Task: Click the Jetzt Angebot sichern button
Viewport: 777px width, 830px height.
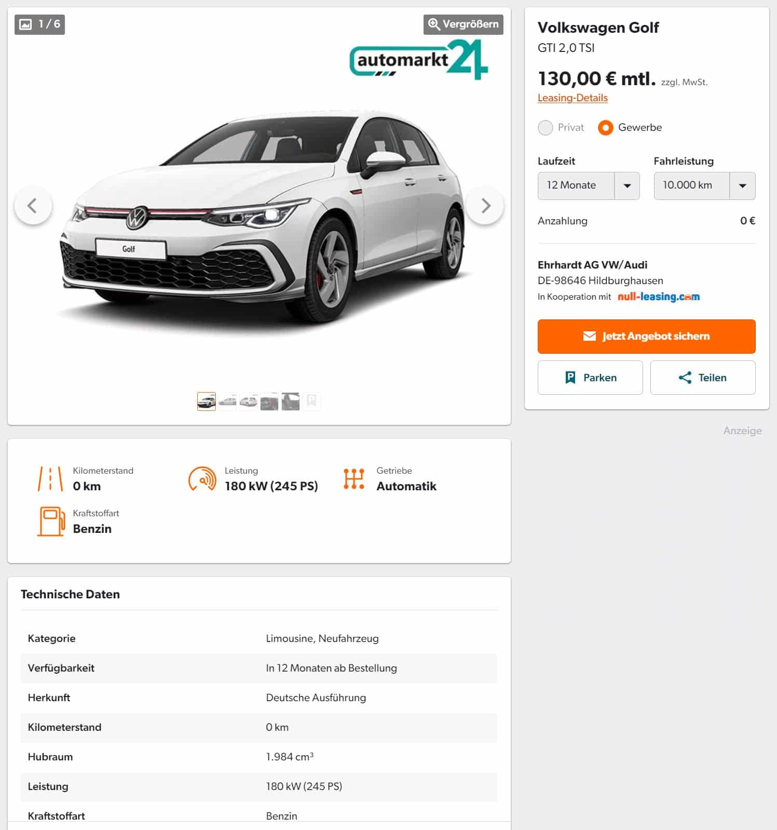Action: tap(646, 337)
